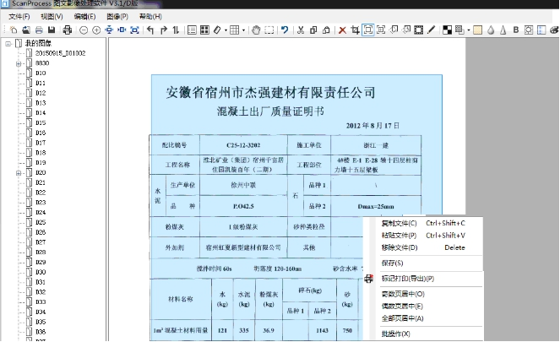Select tree item 010
Screen dimensions: 560x342
[41, 73]
